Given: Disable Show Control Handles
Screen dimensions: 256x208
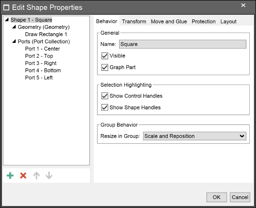Looking at the screenshot, I should (x=105, y=96).
